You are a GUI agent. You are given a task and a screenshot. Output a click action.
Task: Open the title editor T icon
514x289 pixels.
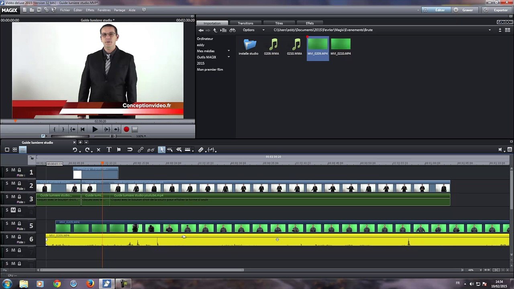tap(109, 150)
